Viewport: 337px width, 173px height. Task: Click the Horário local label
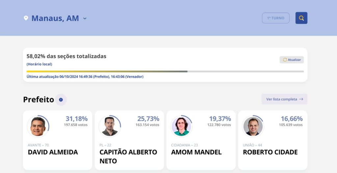click(39, 64)
